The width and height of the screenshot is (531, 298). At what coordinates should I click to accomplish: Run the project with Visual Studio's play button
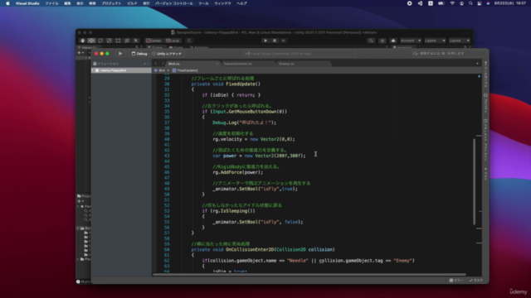click(120, 53)
